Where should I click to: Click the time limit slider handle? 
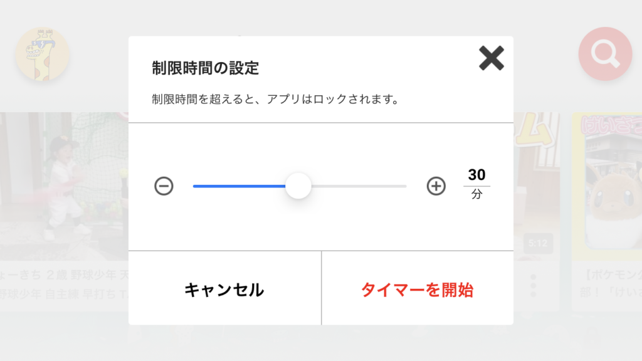point(298,186)
